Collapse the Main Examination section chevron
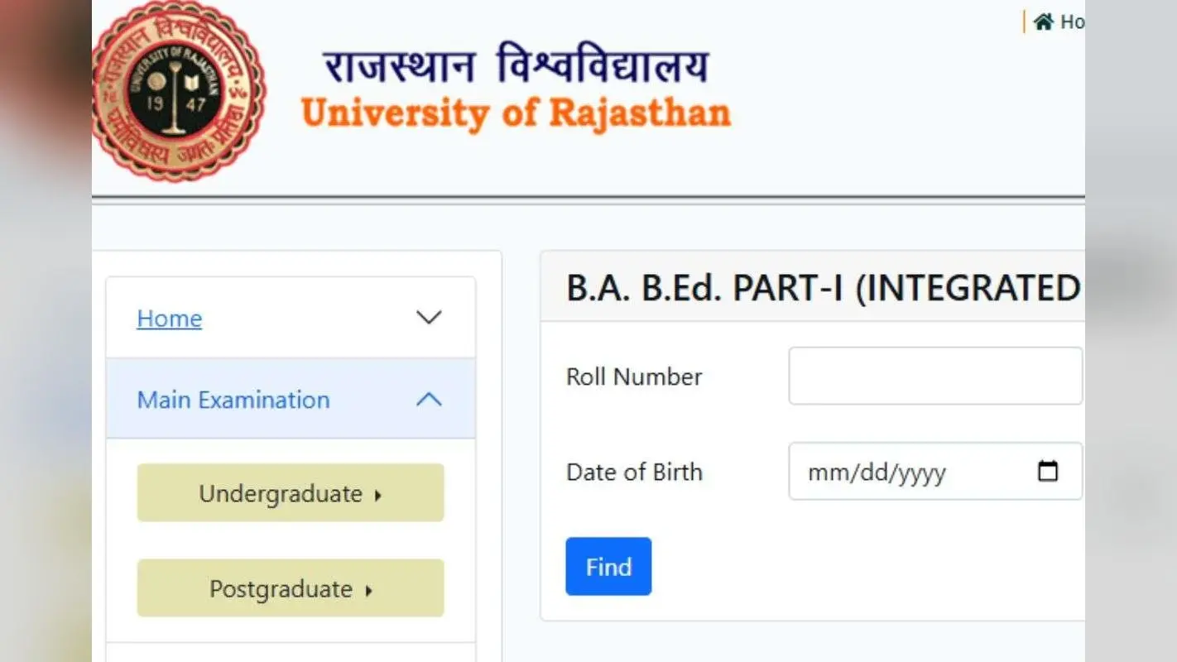Image resolution: width=1177 pixels, height=662 pixels. tap(429, 400)
